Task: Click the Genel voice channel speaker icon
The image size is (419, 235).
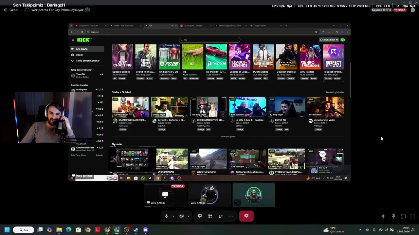Action: [x=5, y=10]
